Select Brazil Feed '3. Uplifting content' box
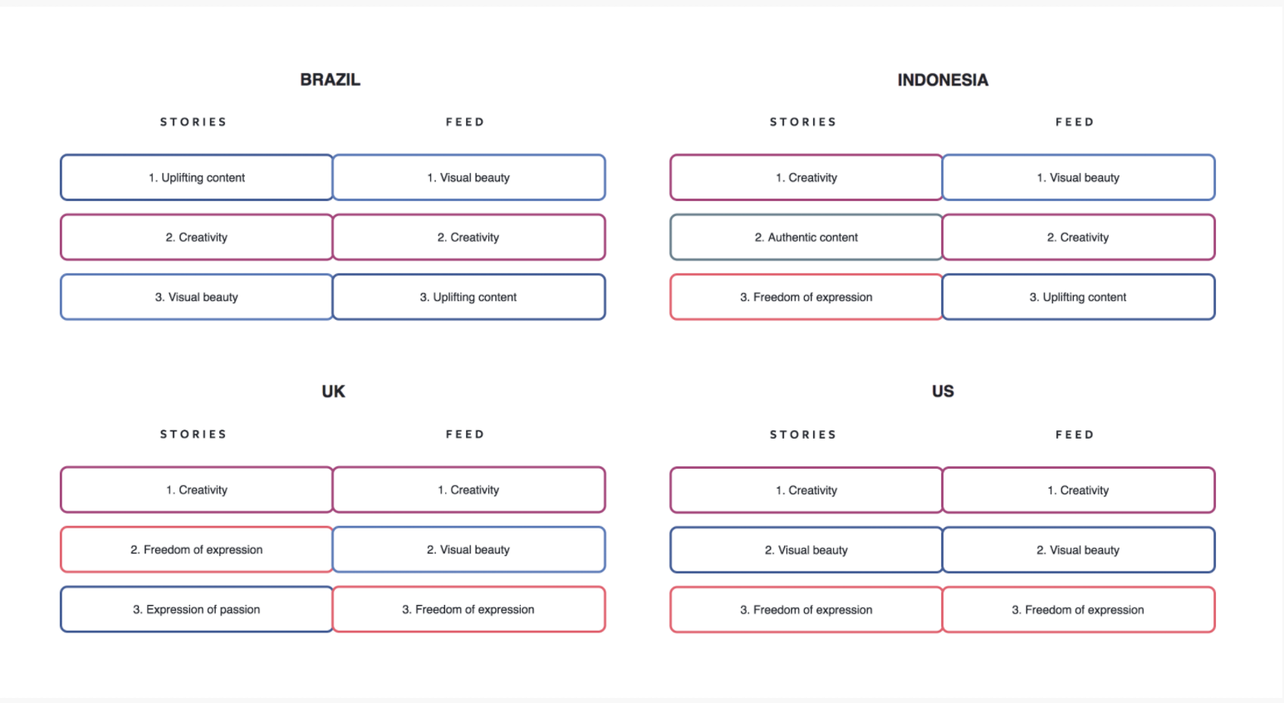This screenshot has height=703, width=1284. pos(469,297)
